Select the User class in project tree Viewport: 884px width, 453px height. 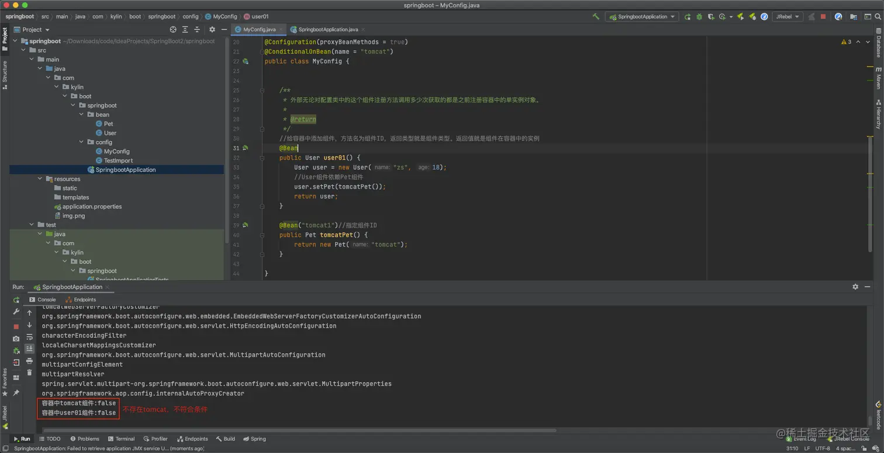click(105, 133)
